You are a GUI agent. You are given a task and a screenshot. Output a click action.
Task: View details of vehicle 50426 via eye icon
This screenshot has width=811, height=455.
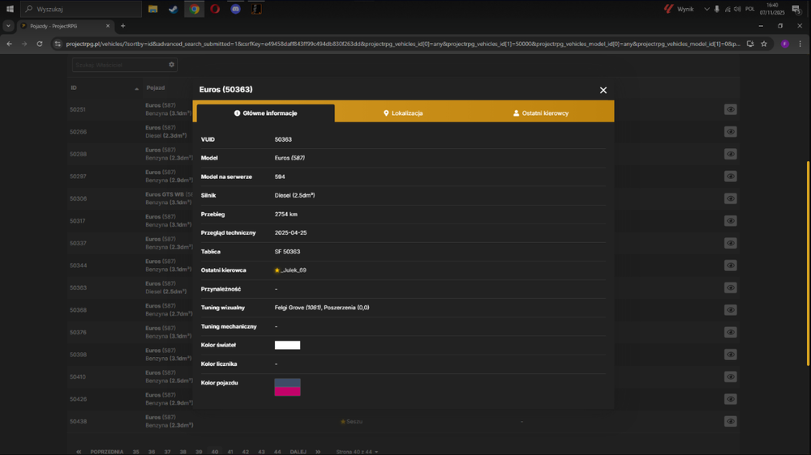click(731, 398)
